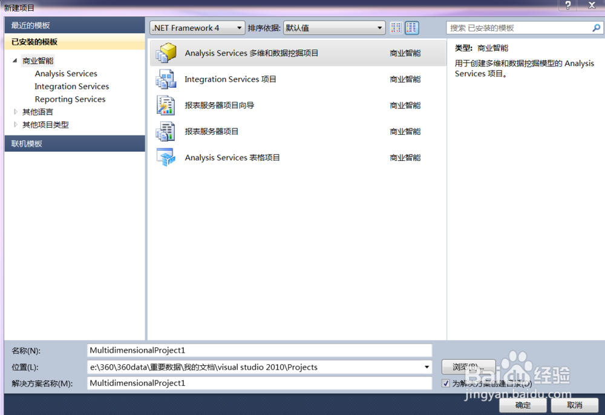Select 其他语言 label in the tree

point(38,112)
